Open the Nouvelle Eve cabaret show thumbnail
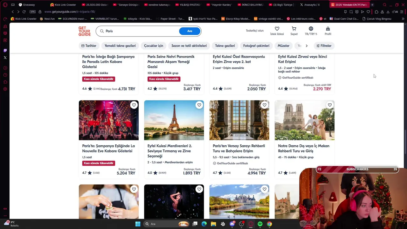407x229 pixels. (109, 120)
